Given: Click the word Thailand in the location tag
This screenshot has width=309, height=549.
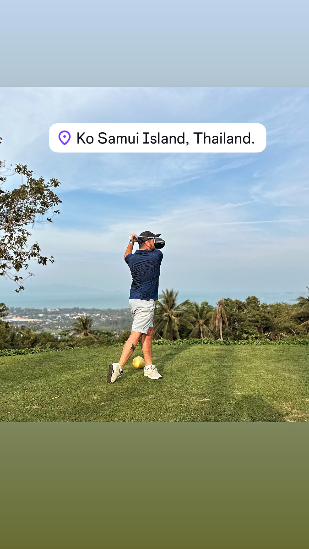Looking at the screenshot, I should pos(224,138).
